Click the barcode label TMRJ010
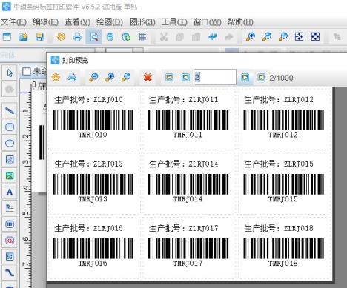 coord(93,135)
